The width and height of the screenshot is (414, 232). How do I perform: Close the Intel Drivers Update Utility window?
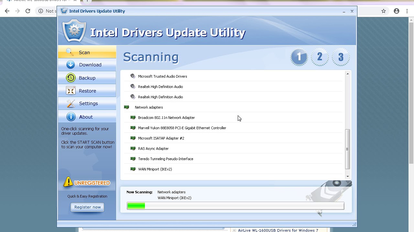(x=352, y=11)
